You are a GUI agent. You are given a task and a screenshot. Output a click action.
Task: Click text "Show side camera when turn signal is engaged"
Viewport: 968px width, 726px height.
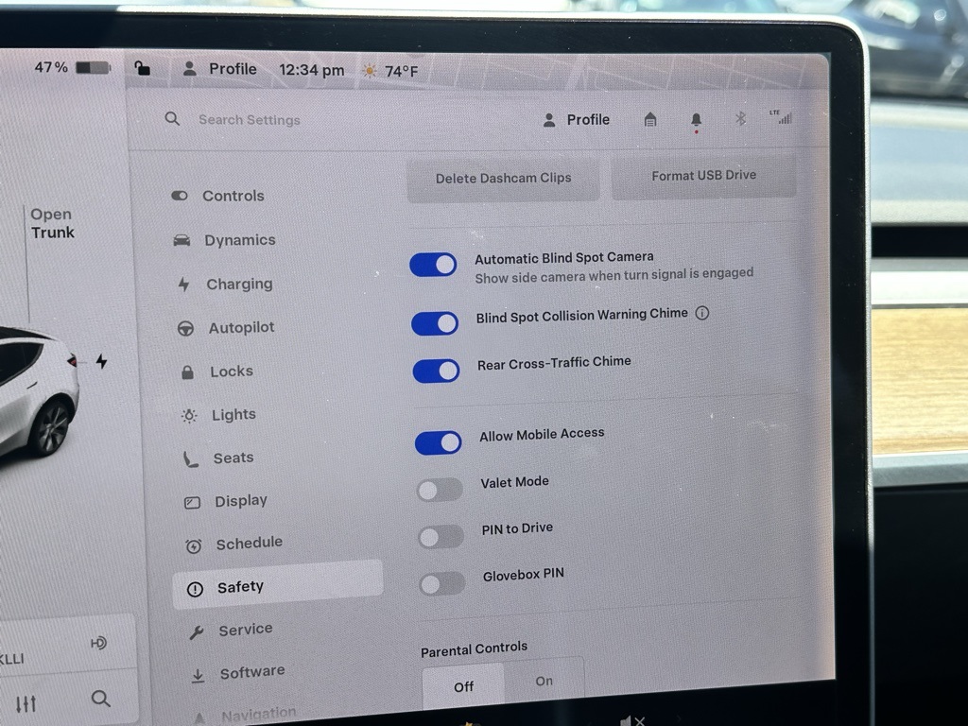[614, 275]
